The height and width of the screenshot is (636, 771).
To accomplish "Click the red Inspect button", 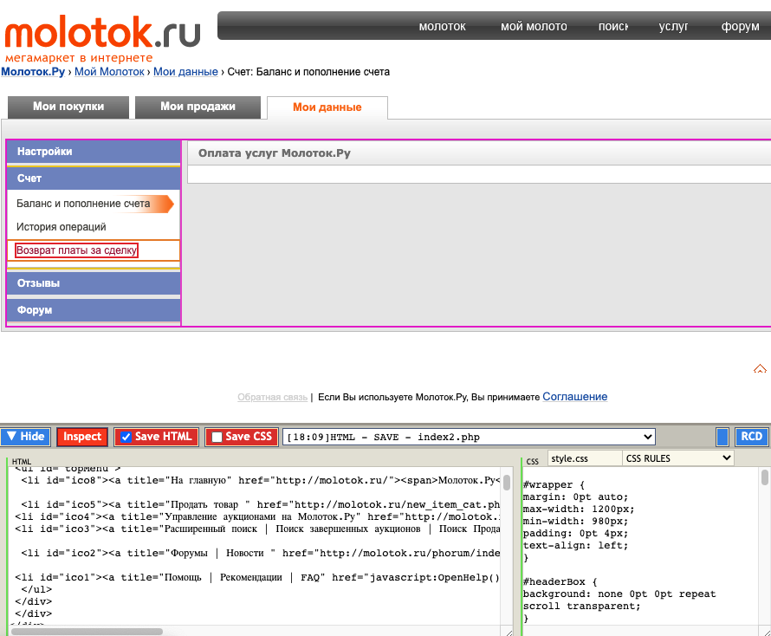I will tap(82, 437).
